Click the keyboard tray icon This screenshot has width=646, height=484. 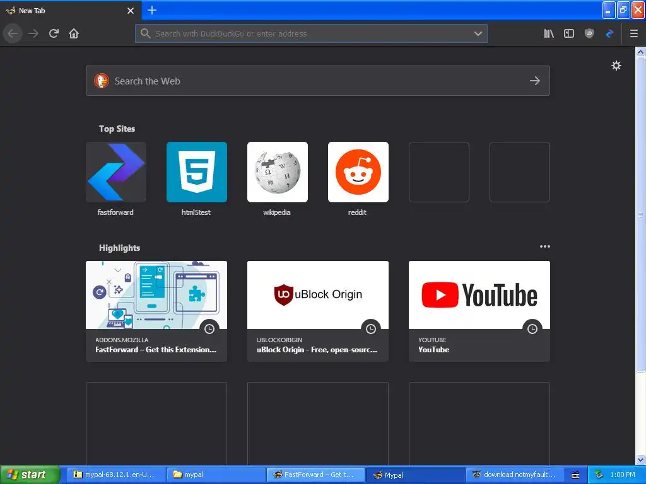point(575,475)
